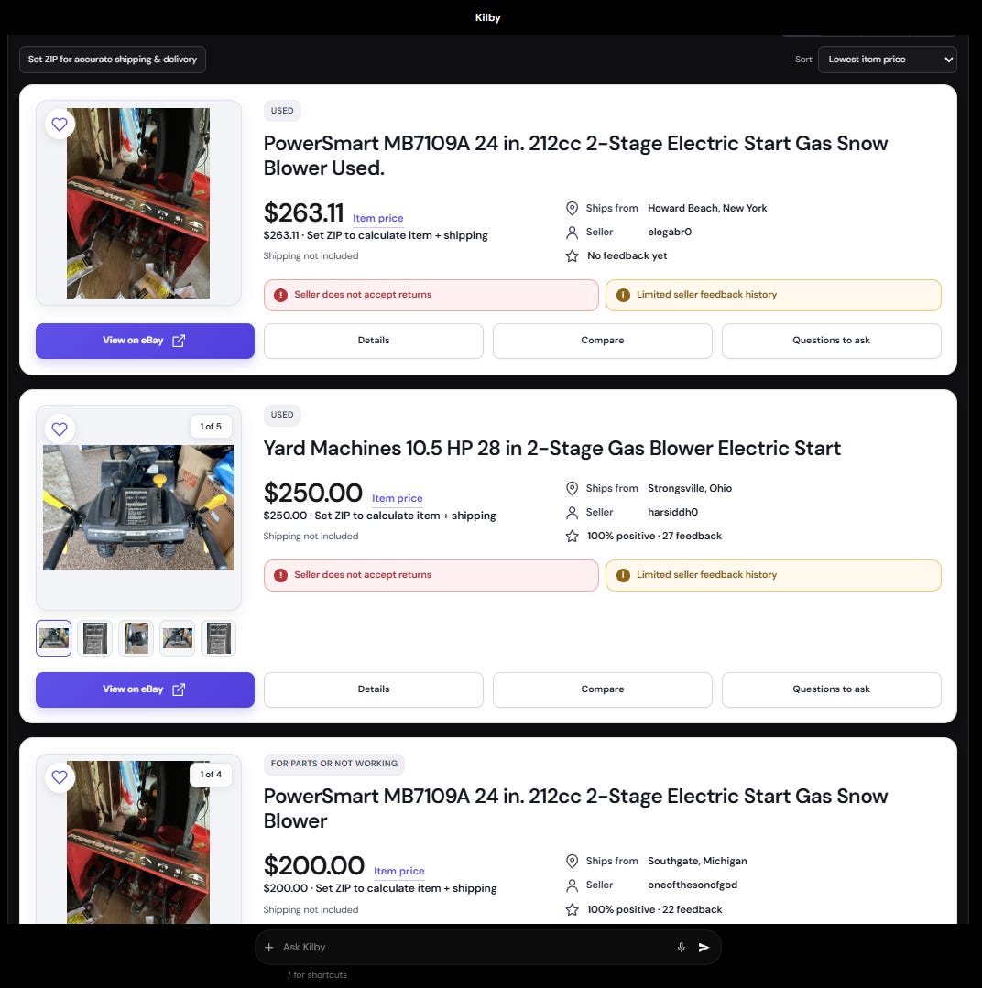982x988 pixels.
Task: Click the external link icon on Yard Machines eBay button
Action: coord(179,689)
